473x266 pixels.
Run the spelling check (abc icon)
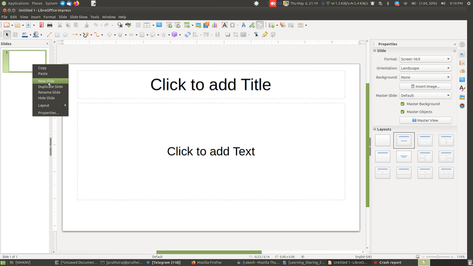(128, 25)
